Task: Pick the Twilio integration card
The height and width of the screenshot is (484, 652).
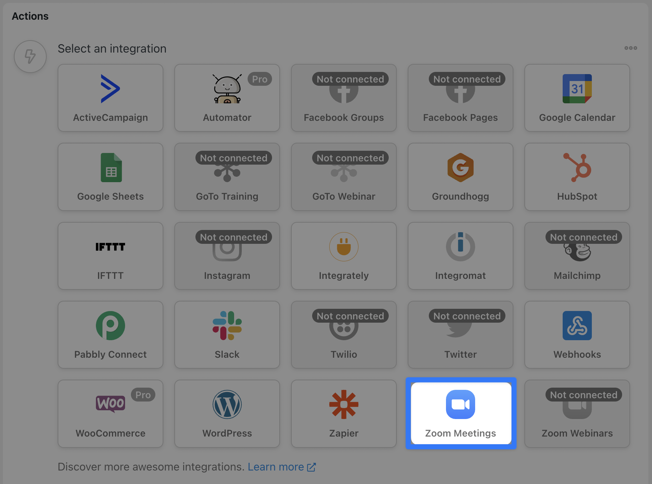Action: click(x=344, y=335)
